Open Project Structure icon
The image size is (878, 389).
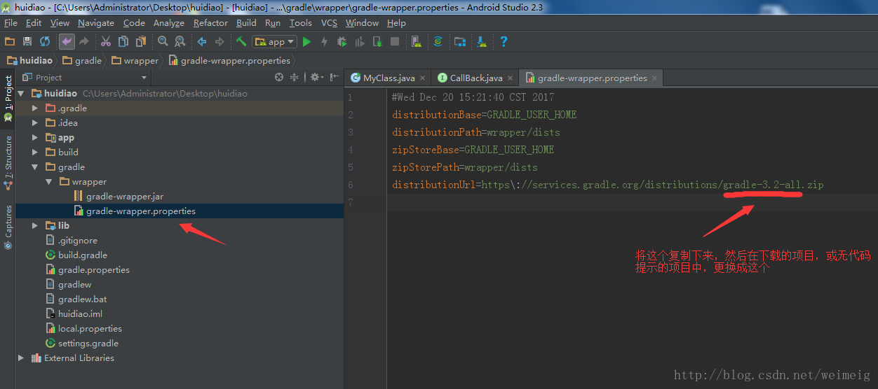point(460,42)
